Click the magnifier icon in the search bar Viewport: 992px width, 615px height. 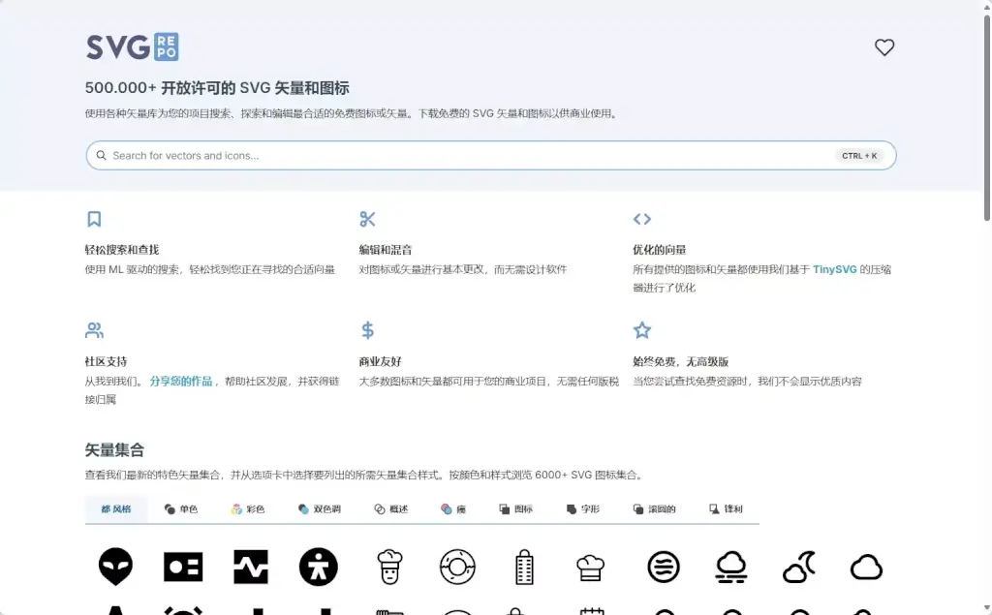coord(101,156)
